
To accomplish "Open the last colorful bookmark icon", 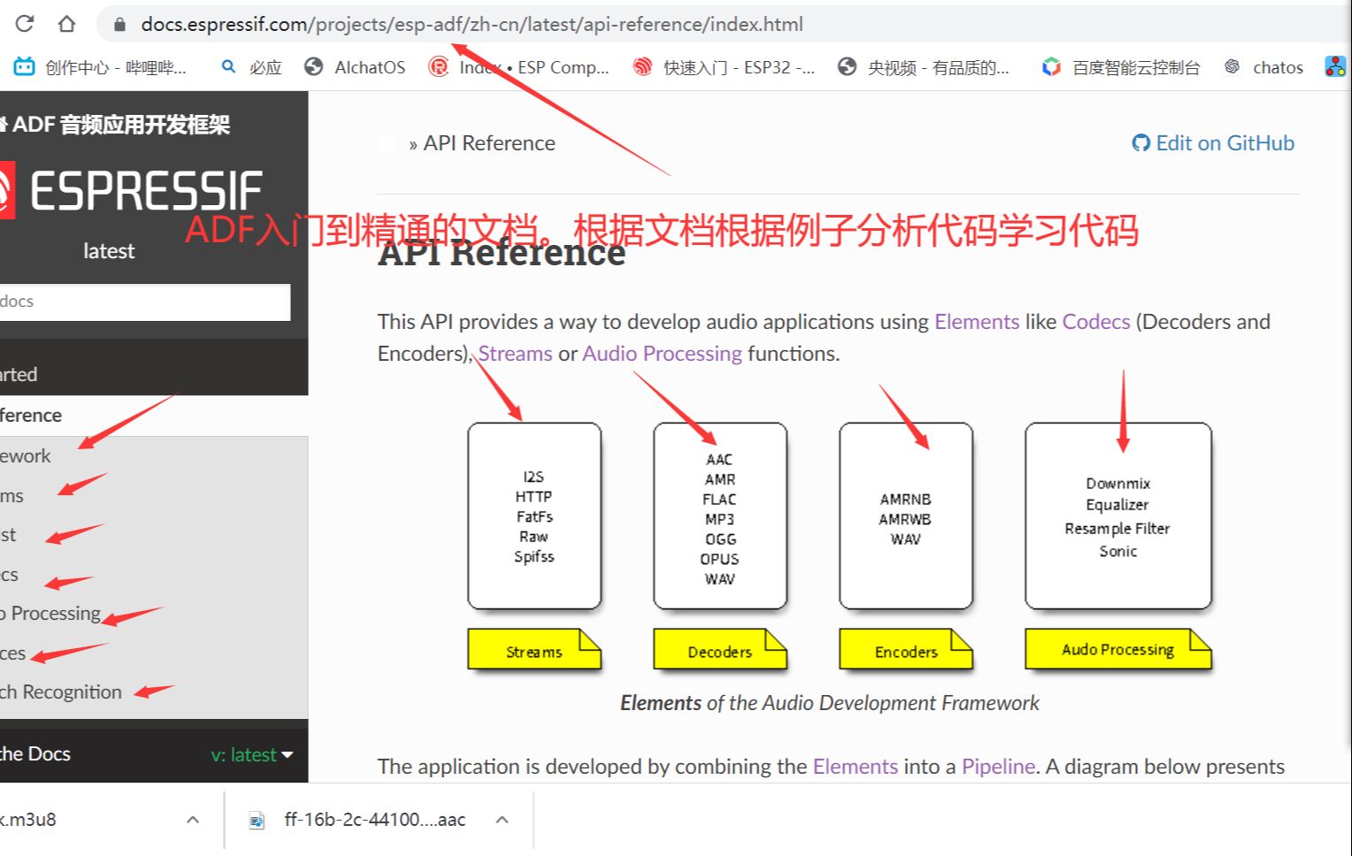I will [1335, 66].
